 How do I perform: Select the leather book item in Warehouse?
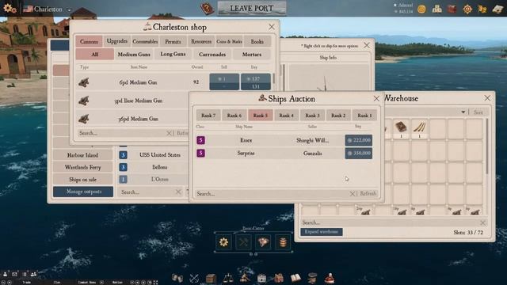pos(401,128)
